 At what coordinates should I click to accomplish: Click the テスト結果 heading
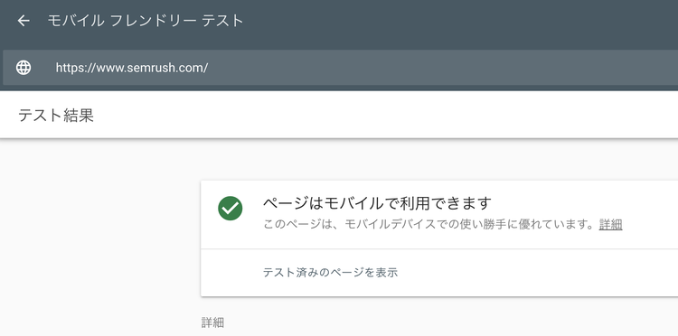coord(56,116)
